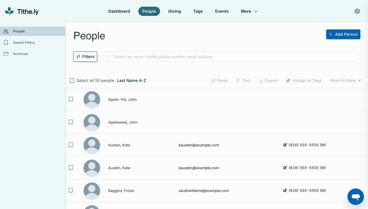The width and height of the screenshot is (368, 209).
Task: Click the avatar for Appleseed, John
Action: pos(92,122)
